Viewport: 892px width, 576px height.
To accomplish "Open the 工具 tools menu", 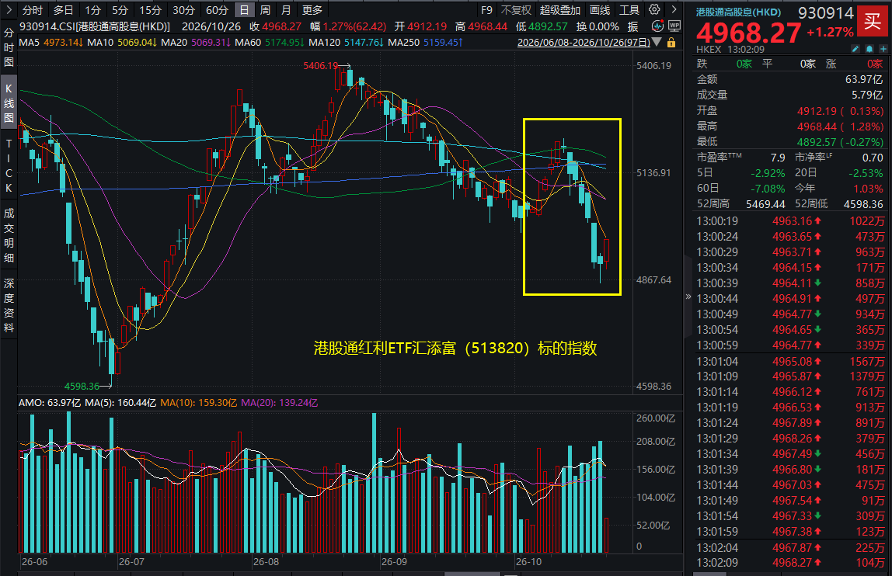I will [629, 9].
